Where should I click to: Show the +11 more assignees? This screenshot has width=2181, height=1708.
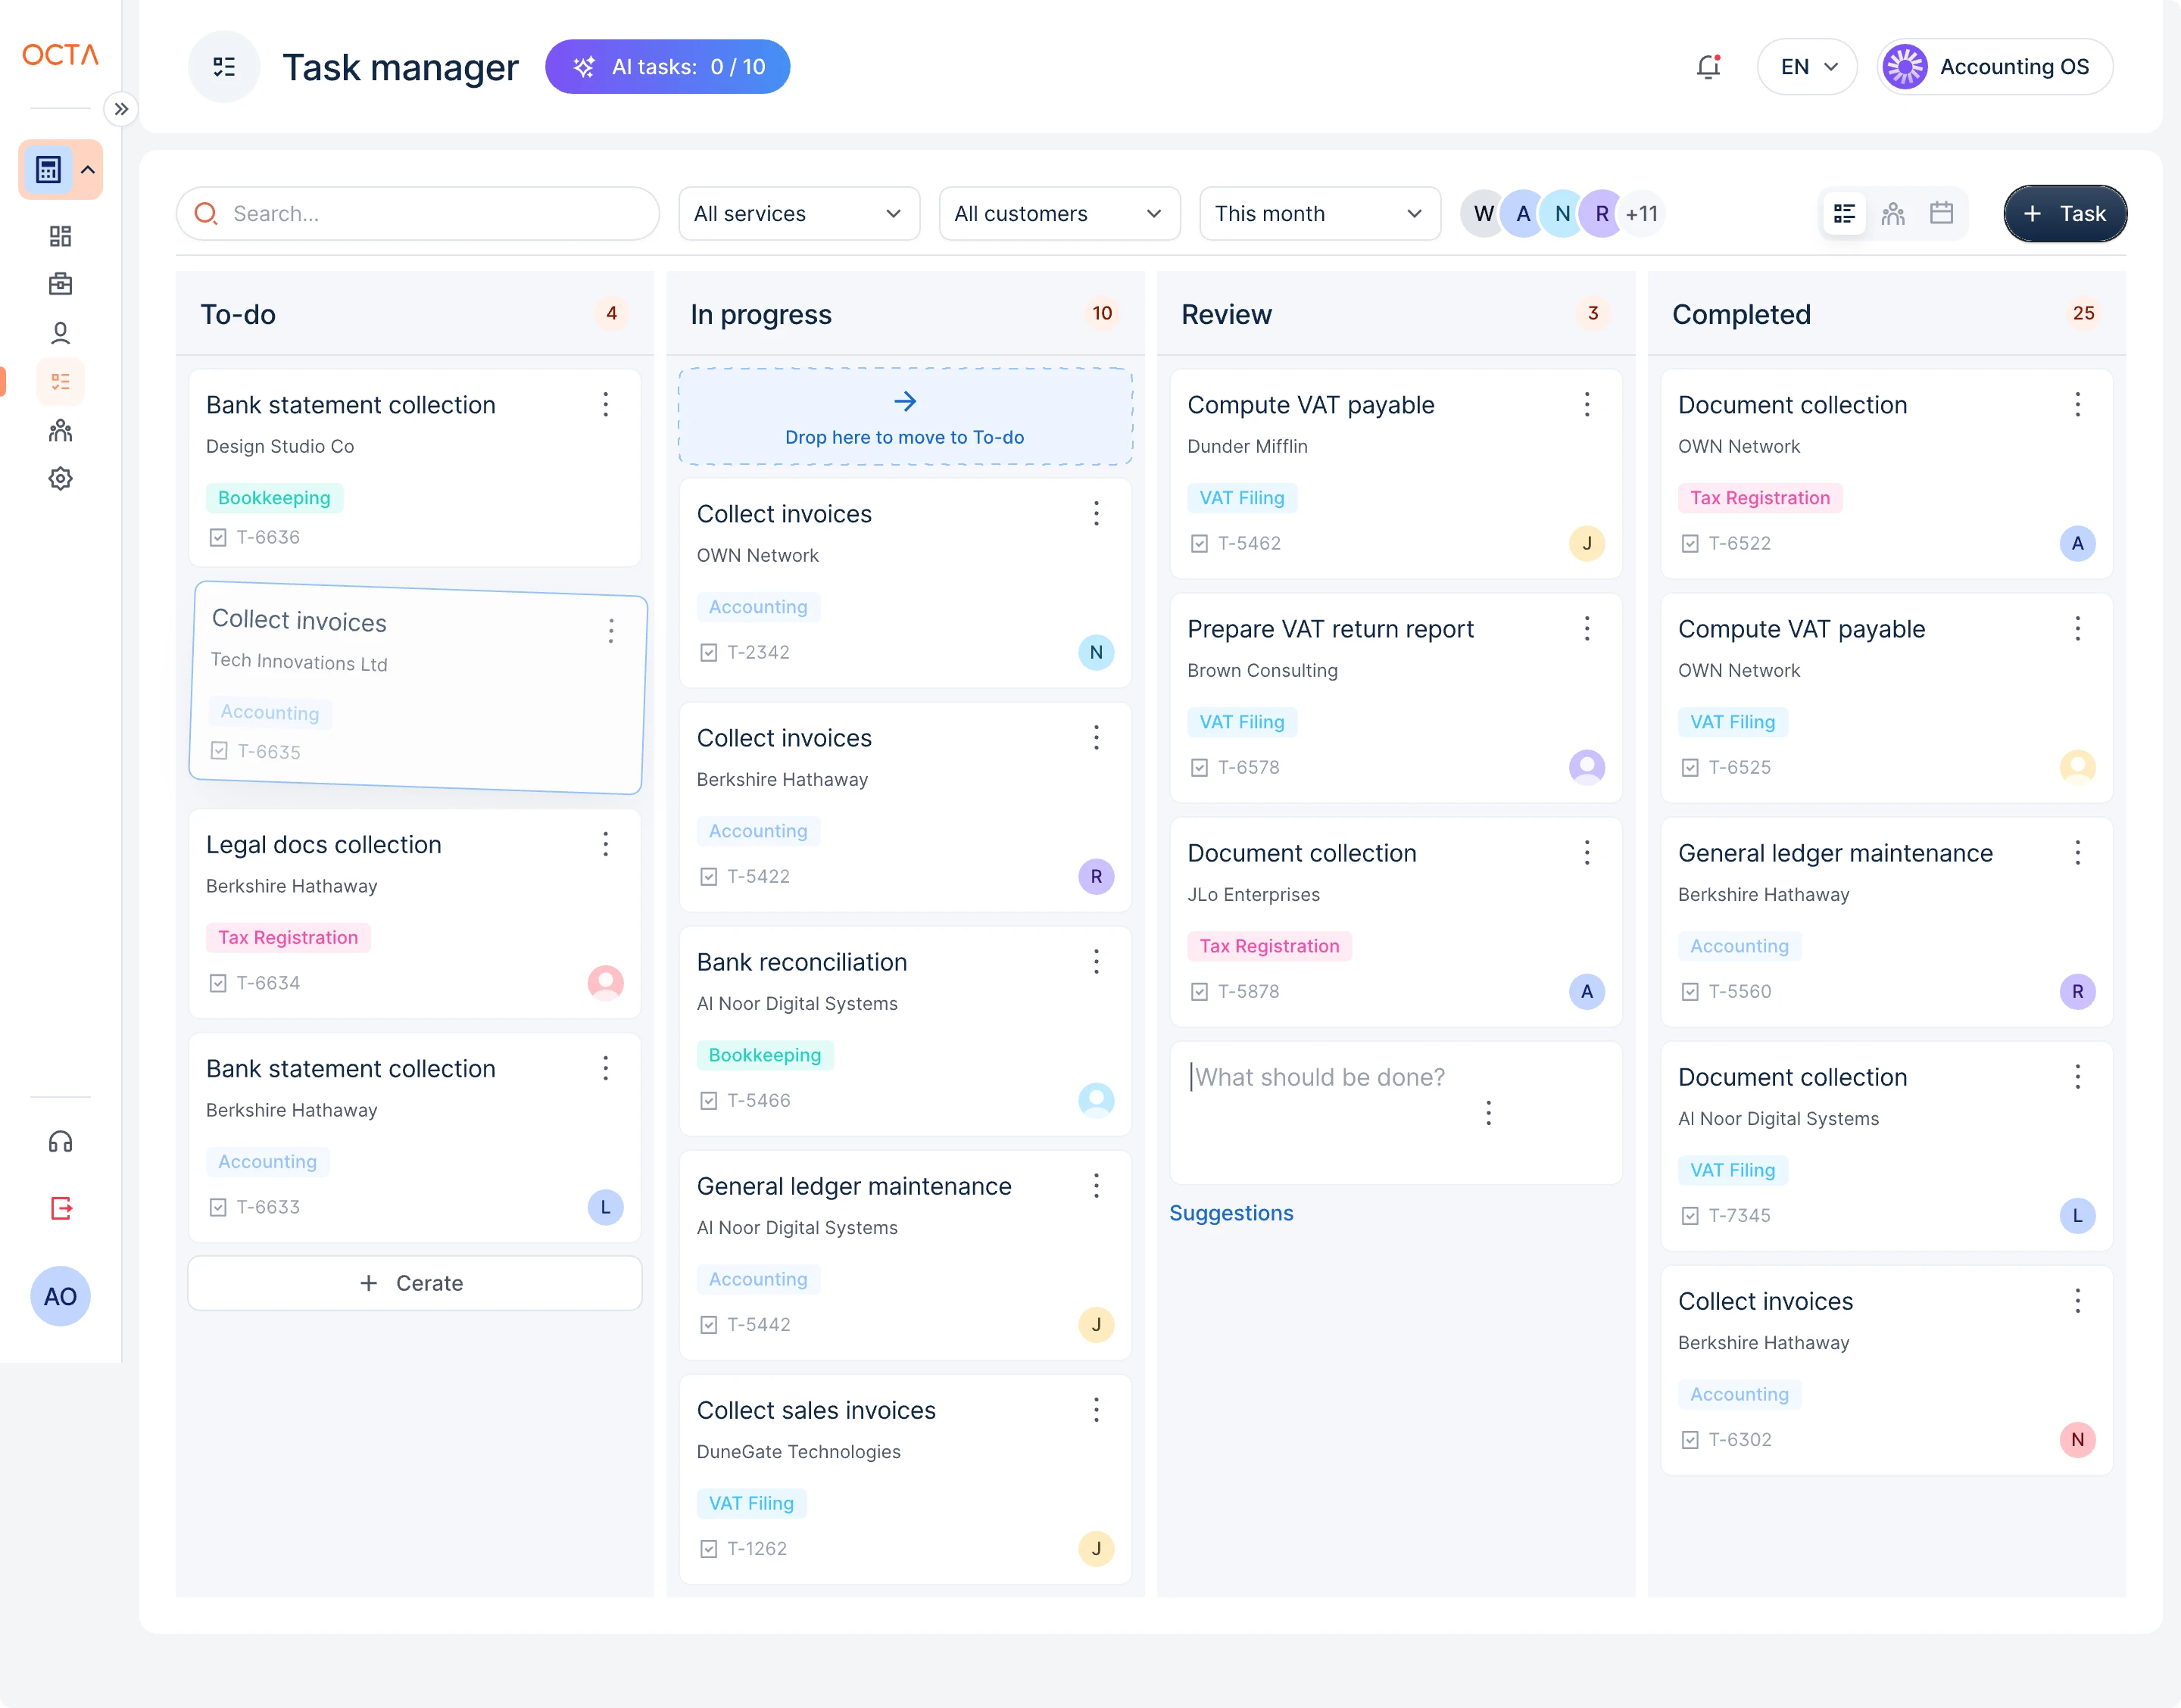[x=1642, y=213]
